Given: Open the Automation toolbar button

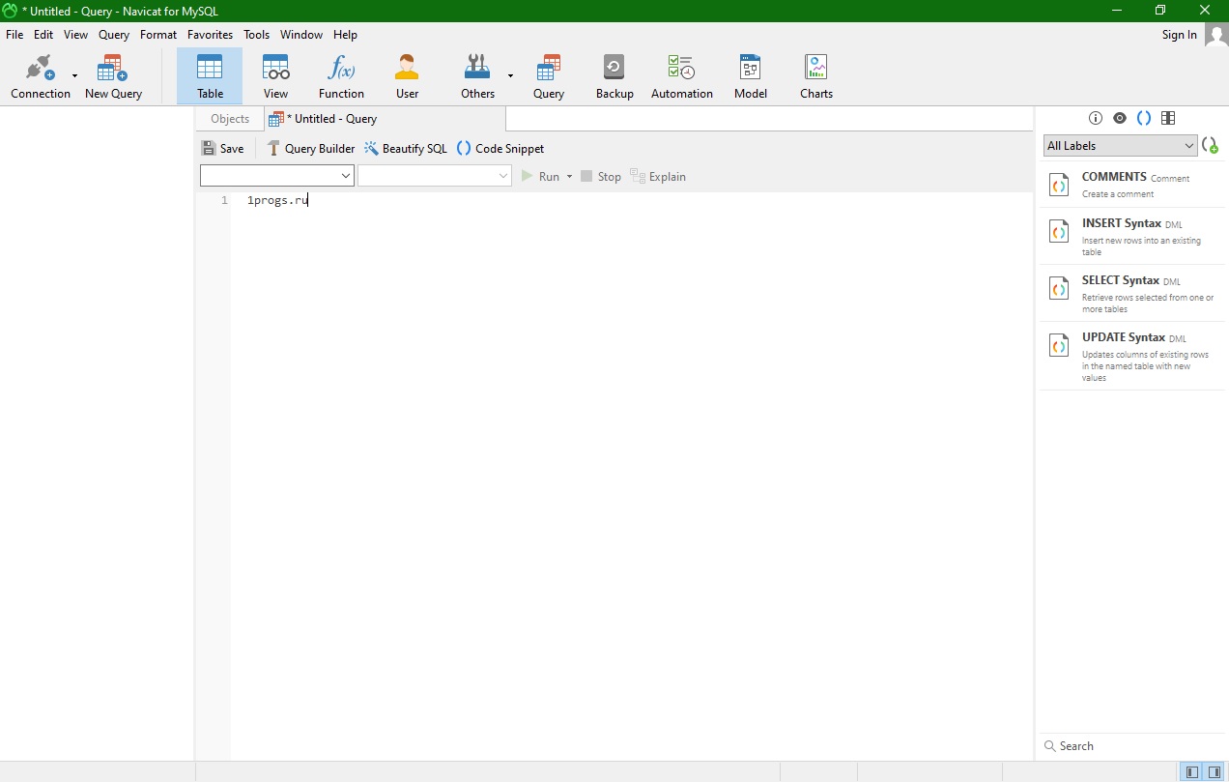Looking at the screenshot, I should (681, 76).
